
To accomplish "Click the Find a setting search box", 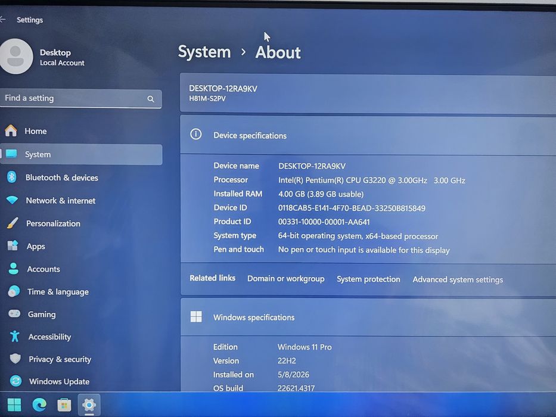I will [x=81, y=98].
